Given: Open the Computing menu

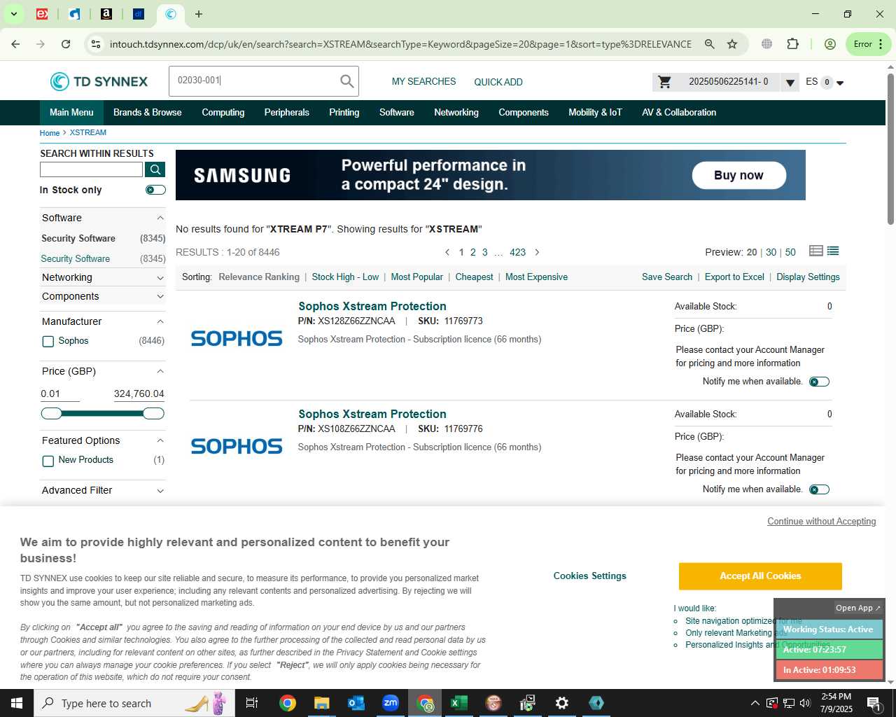Looking at the screenshot, I should pyautogui.click(x=223, y=112).
